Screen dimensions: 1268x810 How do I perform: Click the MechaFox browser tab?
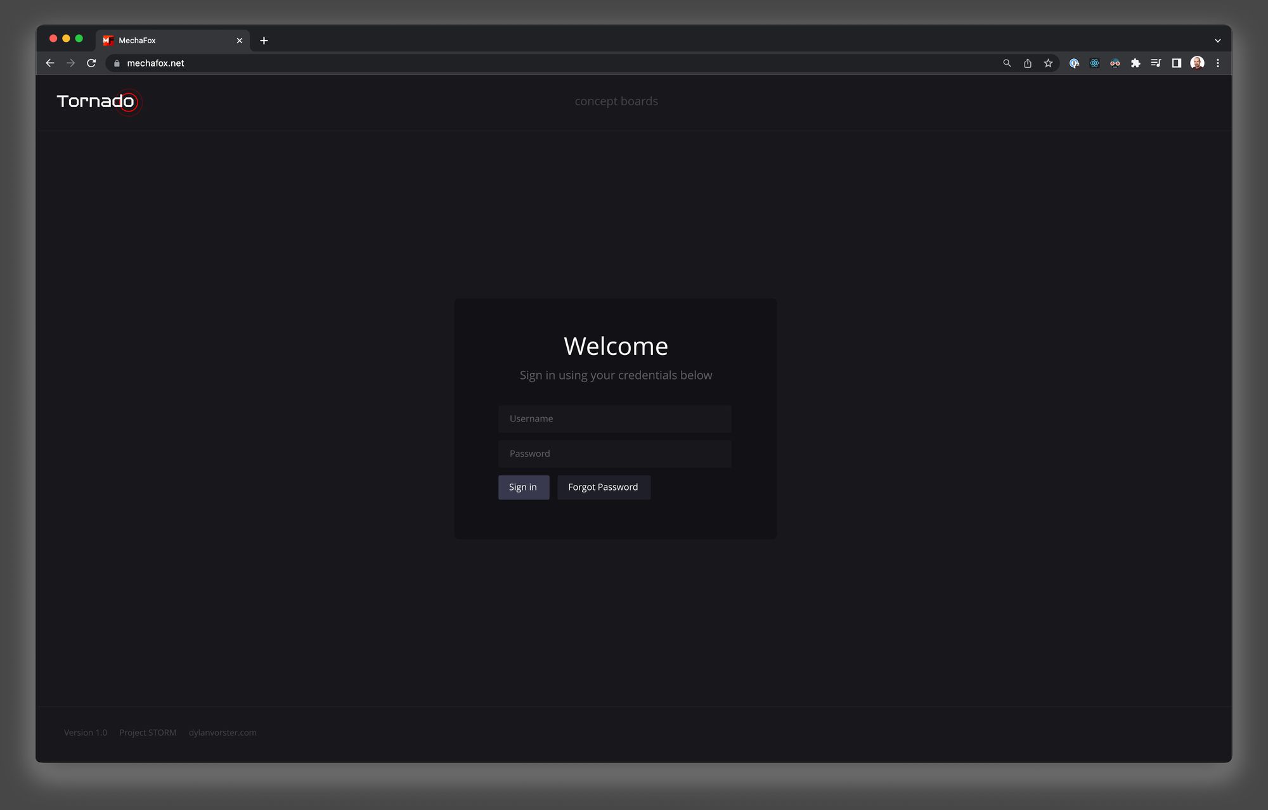pyautogui.click(x=172, y=40)
